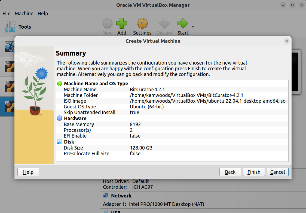
Task: Open Help for the wizard
Action: [28, 172]
